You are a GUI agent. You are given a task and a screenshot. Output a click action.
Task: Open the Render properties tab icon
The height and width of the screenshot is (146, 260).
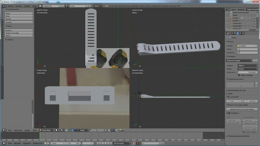(233, 33)
